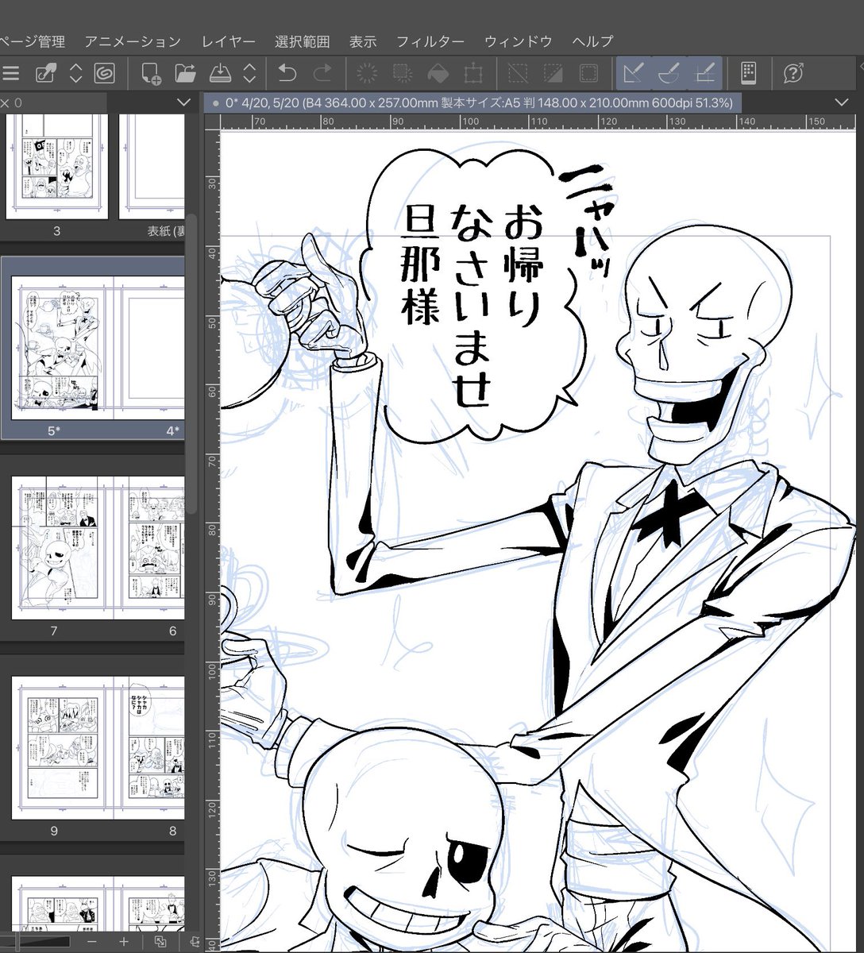Decrease thumbnail size with the minus button
The image size is (864, 953).
click(92, 942)
